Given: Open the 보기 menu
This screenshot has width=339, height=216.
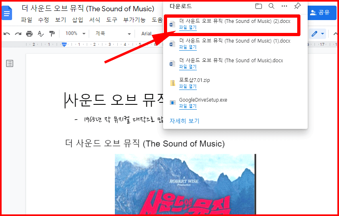Looking at the screenshot, I should click(x=61, y=20).
